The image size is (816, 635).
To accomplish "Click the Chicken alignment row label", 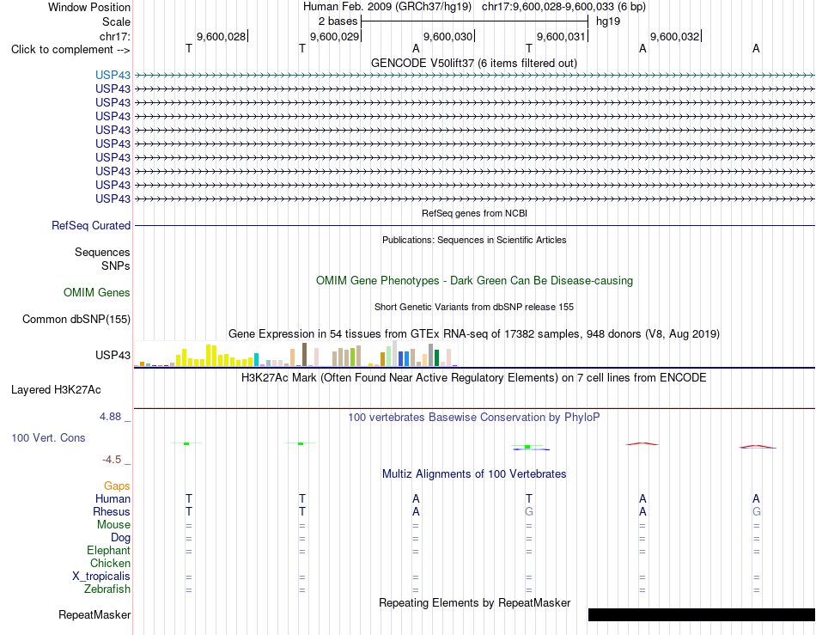I will click(x=110, y=563).
